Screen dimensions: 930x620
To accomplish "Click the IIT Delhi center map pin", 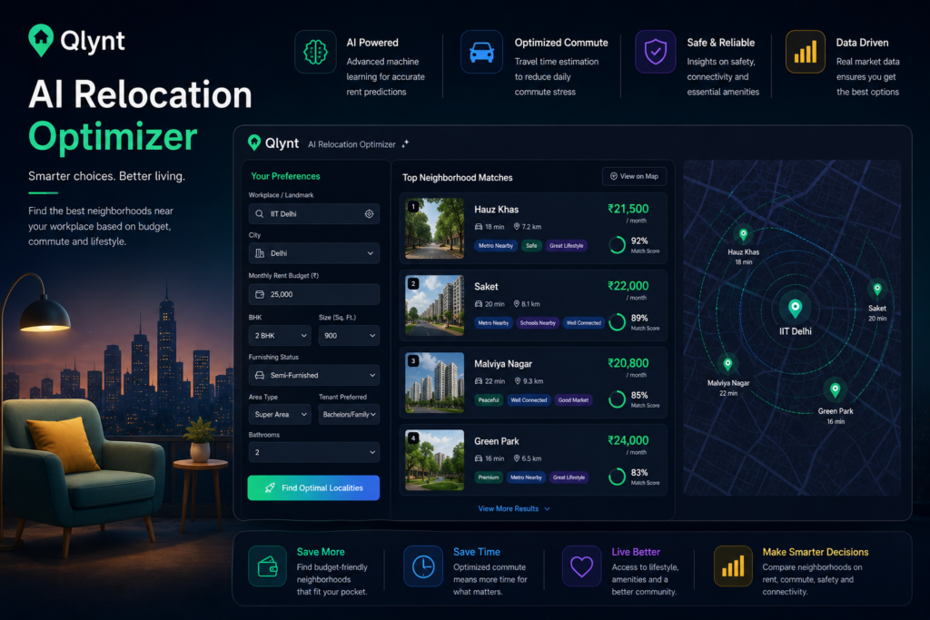I will coord(795,308).
